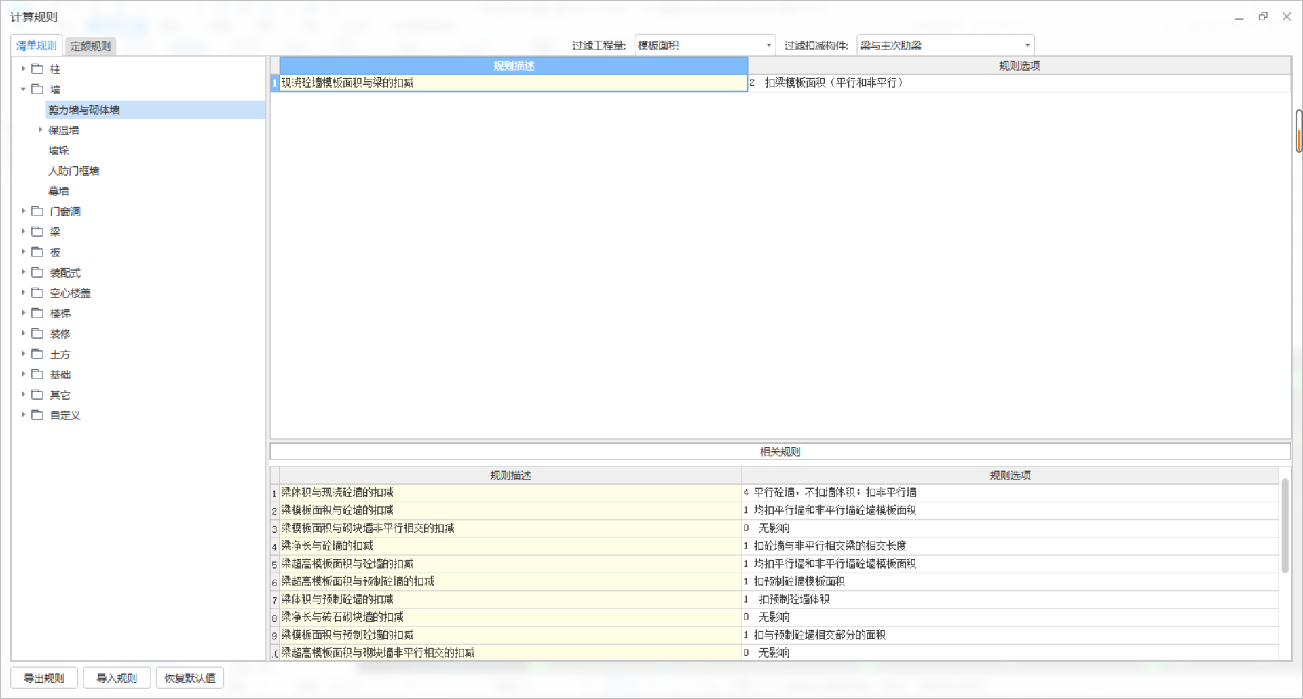This screenshot has height=699, width=1303.
Task: Click the top table 规则选项 column header
Action: [x=1019, y=66]
